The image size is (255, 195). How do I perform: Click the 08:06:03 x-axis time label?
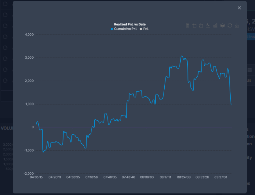pos(147,177)
